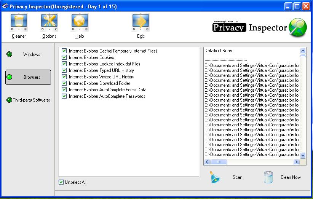Click the last visible C:\Documents result line
Viewport: 313px width, 199px height.
tap(252, 154)
